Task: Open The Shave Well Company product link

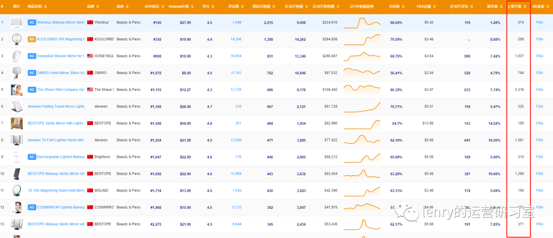Action: click(60, 90)
